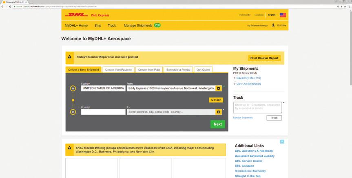
Task: Open Monitor Shipments link
Action: [243, 117]
